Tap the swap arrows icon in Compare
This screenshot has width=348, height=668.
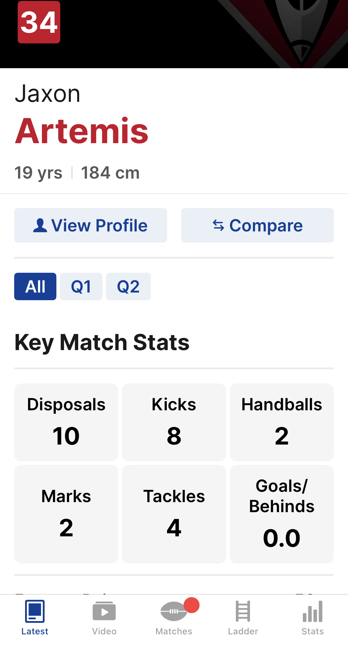(x=218, y=226)
